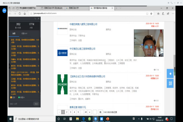Close the live chat panel
183x122 pixels.
(x=39, y=19)
